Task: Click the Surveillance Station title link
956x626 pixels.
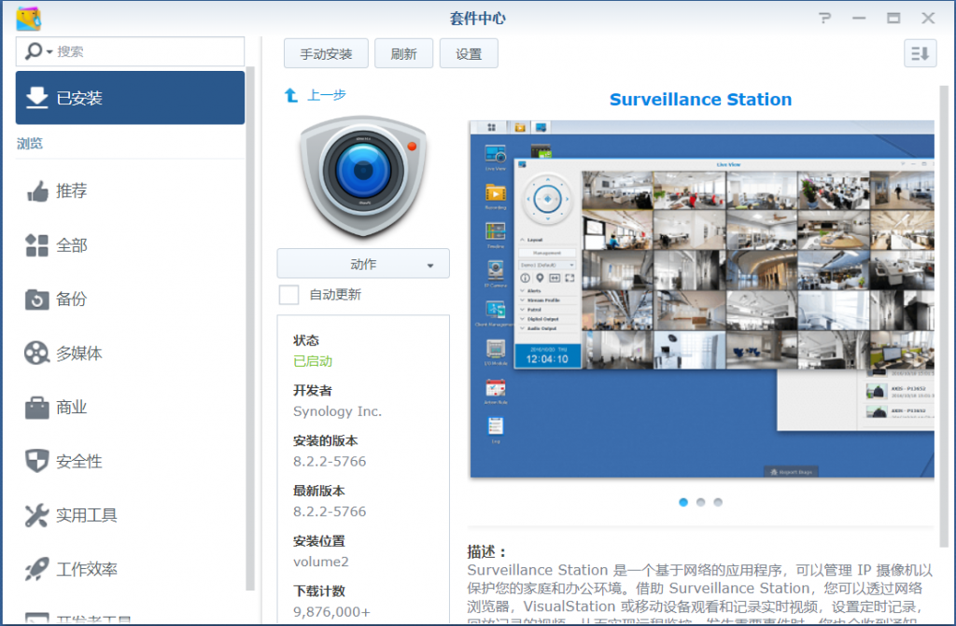Action: click(x=700, y=99)
